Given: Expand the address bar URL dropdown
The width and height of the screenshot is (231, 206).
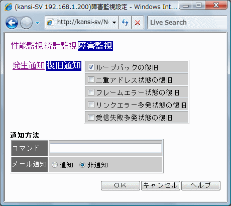Looking at the screenshot, I should [114, 23].
